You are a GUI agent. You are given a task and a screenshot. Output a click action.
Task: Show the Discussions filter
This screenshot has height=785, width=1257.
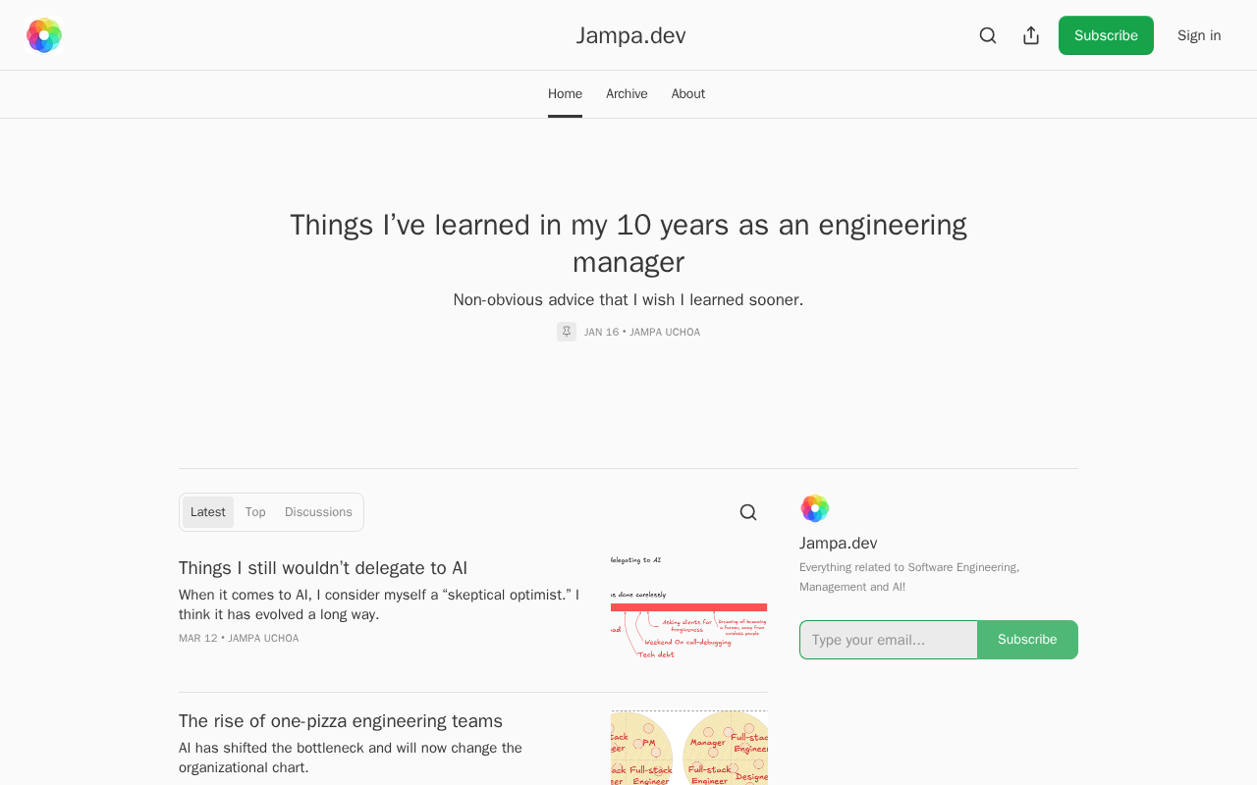pyautogui.click(x=318, y=512)
